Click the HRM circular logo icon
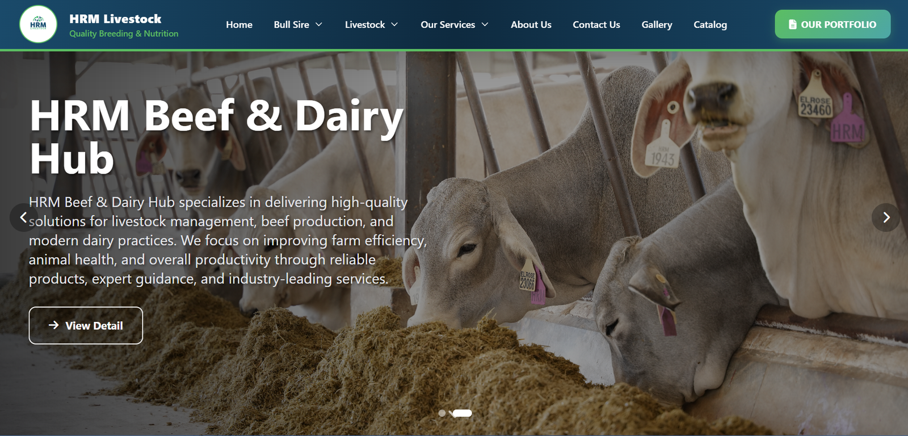The height and width of the screenshot is (436, 908). tap(38, 24)
